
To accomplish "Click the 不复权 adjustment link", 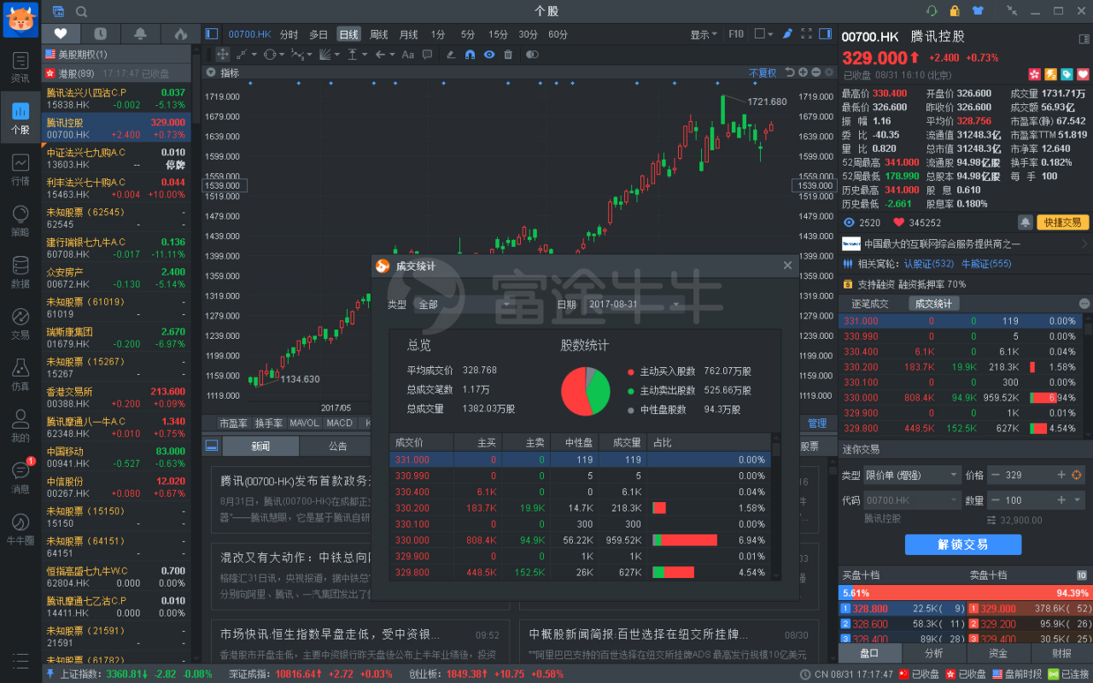I will pyautogui.click(x=763, y=73).
